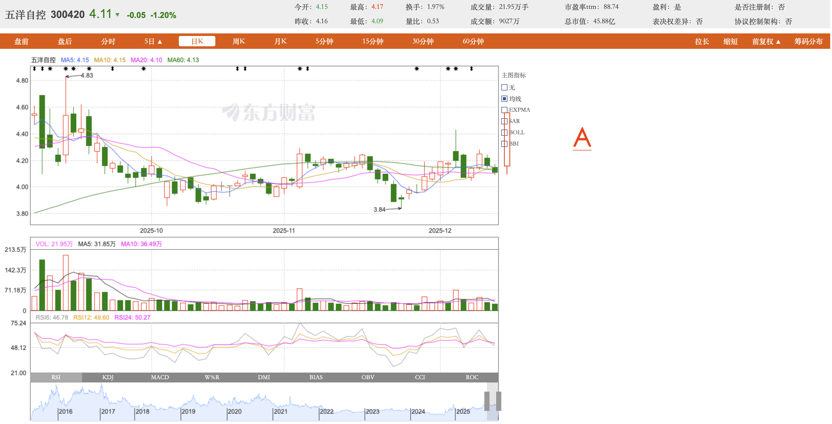Enable the BOLL main chart indicator
The image size is (832, 424).
(x=504, y=132)
